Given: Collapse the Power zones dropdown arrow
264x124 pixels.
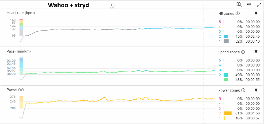Looking at the screenshot, I should coord(256,90).
